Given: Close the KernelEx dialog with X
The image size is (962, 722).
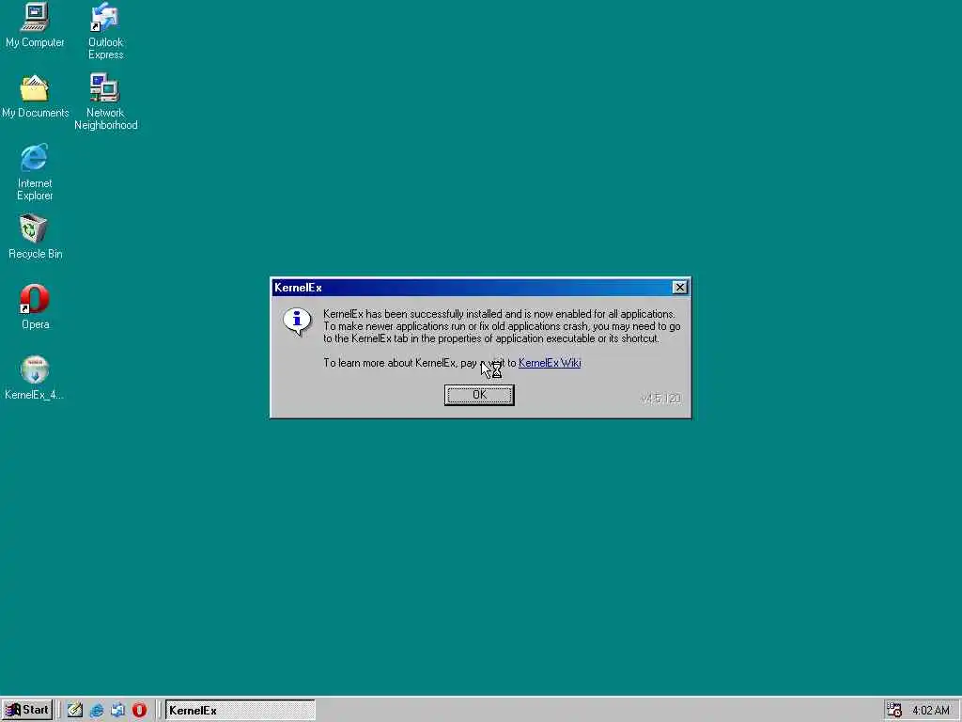Looking at the screenshot, I should tap(679, 288).
